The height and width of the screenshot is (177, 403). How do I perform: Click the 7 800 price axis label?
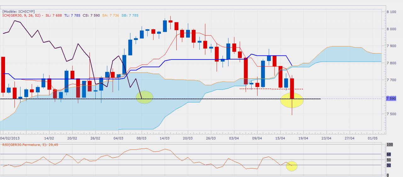point(391,63)
